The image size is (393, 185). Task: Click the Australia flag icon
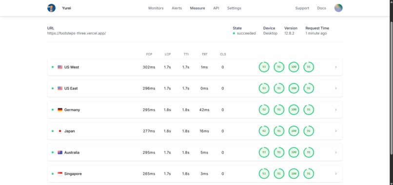point(60,152)
